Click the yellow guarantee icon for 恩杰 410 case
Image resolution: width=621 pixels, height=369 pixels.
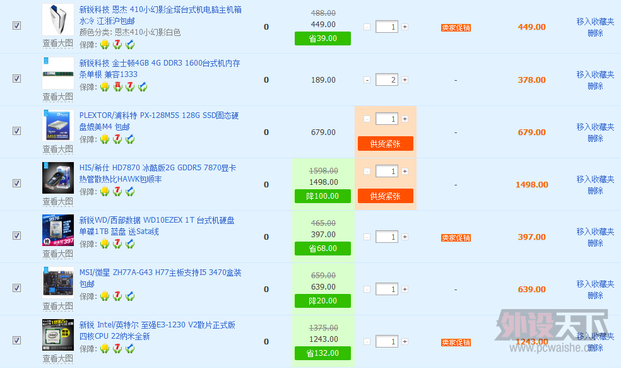(x=105, y=44)
